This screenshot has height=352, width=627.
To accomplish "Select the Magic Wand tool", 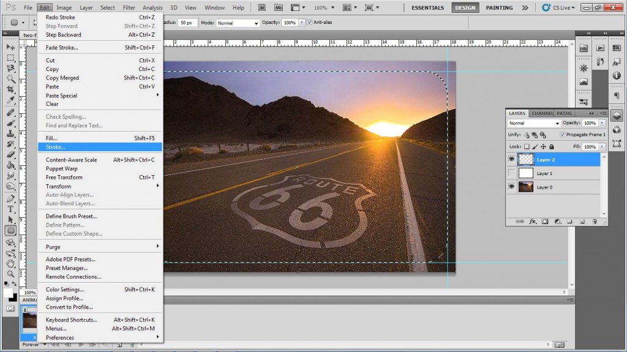I will point(10,79).
